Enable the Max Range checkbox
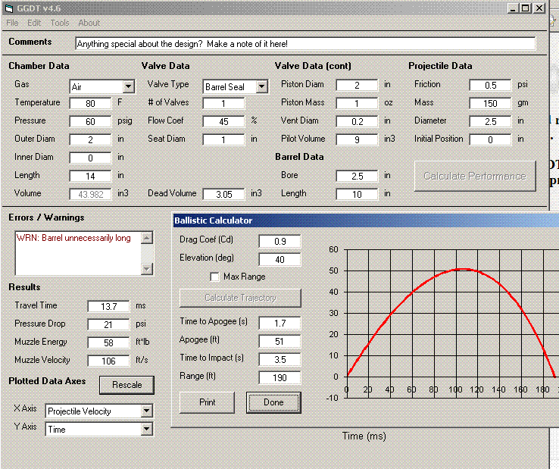Image resolution: width=559 pixels, height=469 pixels. click(x=214, y=277)
